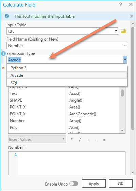Select the Number field in Fields list
This screenshot has height=191, width=136.
click(17, 121)
